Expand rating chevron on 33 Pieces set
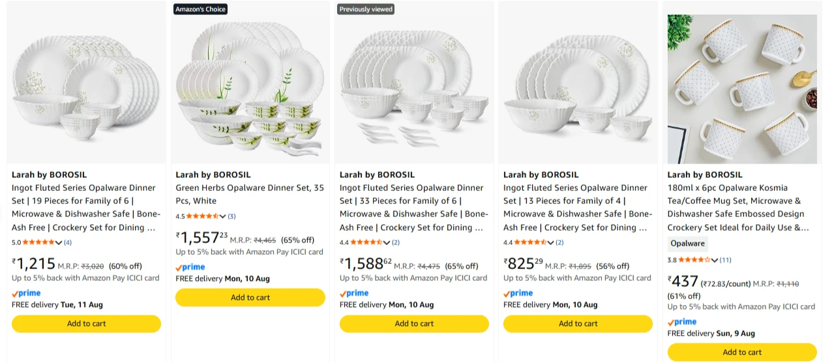This screenshot has height=363, width=832. coord(387,243)
